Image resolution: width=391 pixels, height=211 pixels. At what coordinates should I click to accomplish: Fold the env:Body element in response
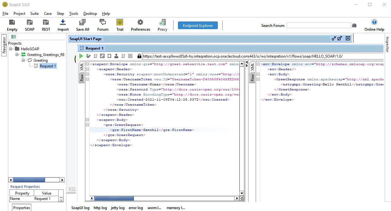click(258, 74)
